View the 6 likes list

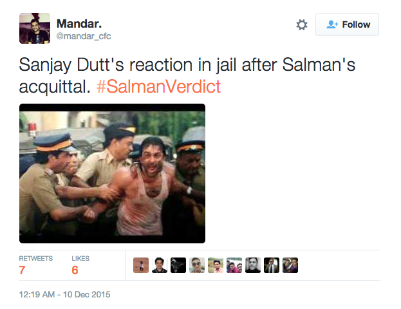coord(80,265)
